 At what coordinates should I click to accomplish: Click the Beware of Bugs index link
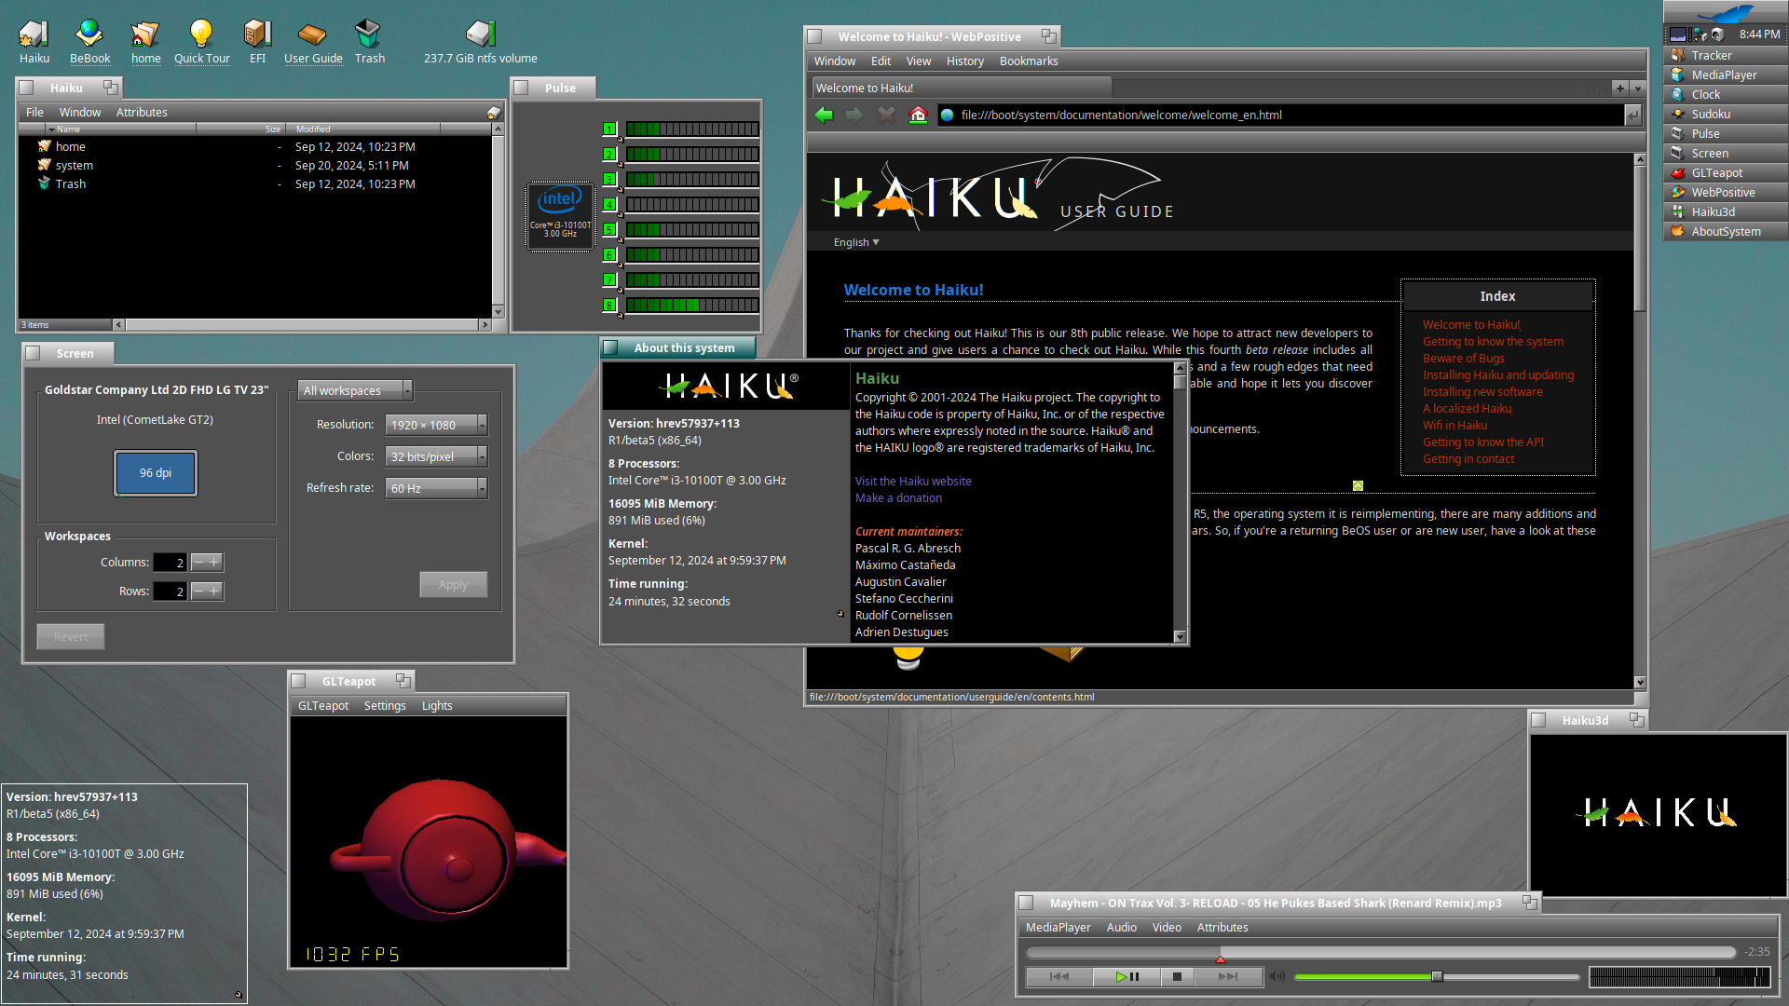point(1463,359)
